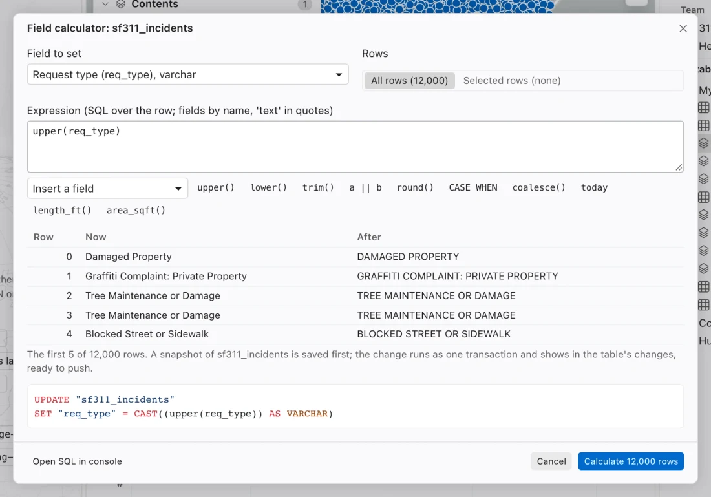Viewport: 711px width, 497px height.
Task: Insert the round() function snippet
Action: 415,187
